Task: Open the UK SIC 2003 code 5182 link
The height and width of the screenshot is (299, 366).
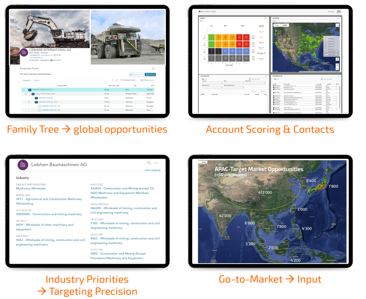Action: tap(125, 225)
